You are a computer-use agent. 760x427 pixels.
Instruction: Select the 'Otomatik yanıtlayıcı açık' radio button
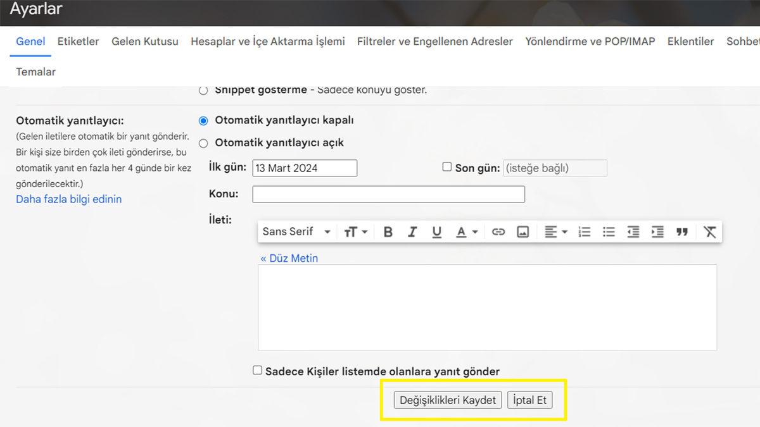(203, 143)
